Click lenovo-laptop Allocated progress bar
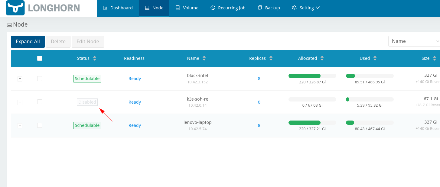 coord(312,123)
